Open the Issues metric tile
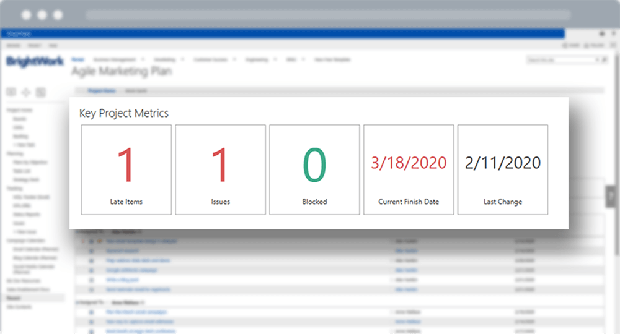Image resolution: width=620 pixels, height=334 pixels. (x=220, y=169)
